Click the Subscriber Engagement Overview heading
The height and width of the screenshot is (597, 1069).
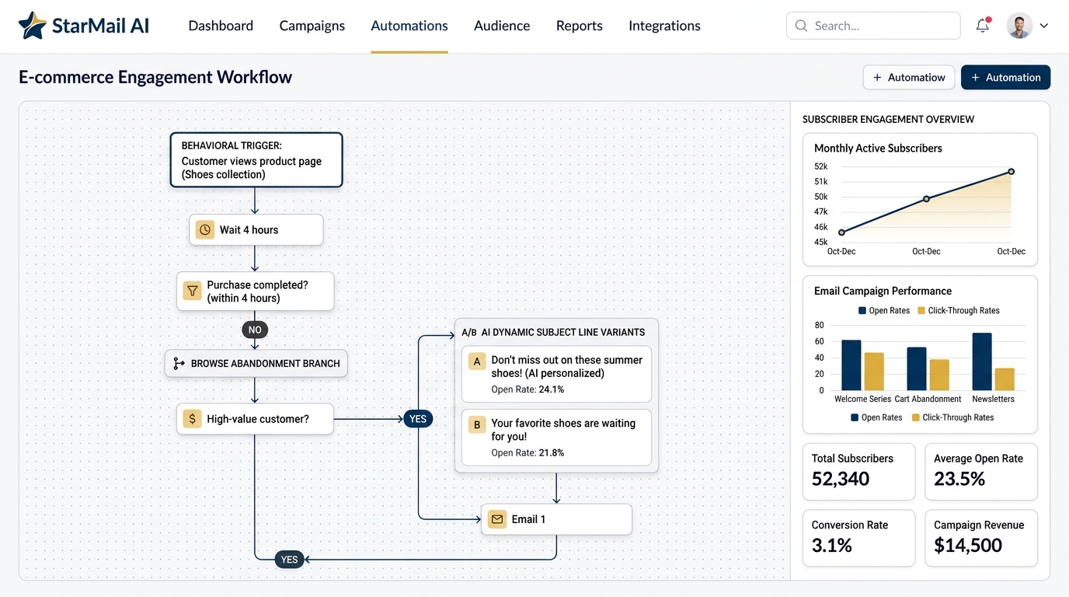point(888,119)
